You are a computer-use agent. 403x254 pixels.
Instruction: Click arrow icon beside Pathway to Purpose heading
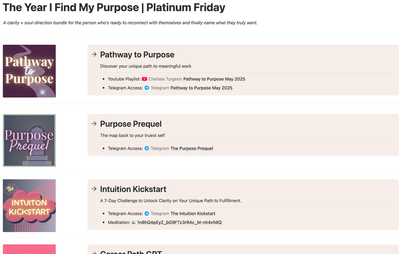click(x=94, y=54)
